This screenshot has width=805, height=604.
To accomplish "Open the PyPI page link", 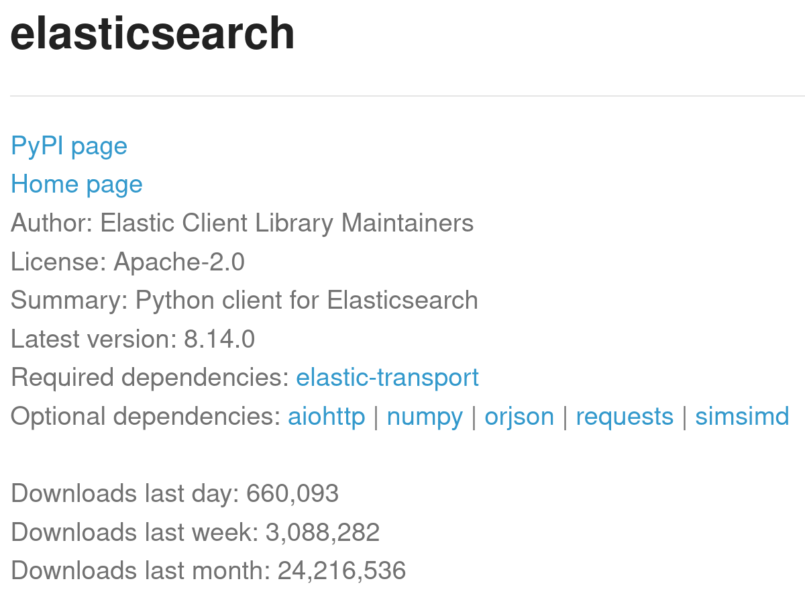I will tap(69, 146).
